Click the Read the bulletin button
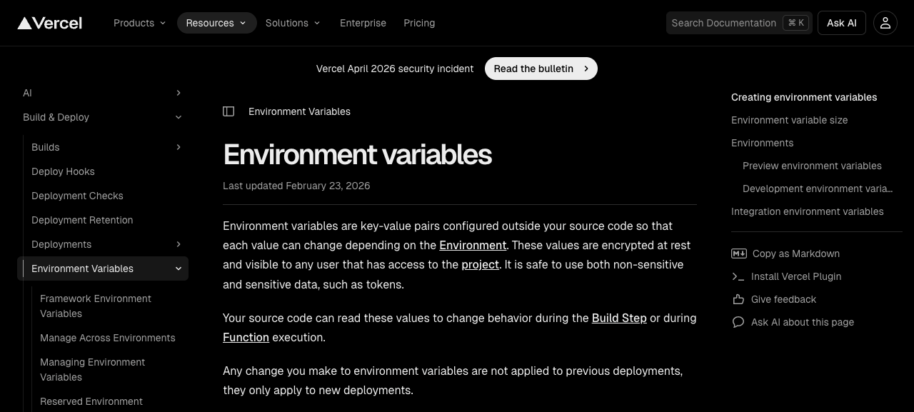 pos(541,69)
